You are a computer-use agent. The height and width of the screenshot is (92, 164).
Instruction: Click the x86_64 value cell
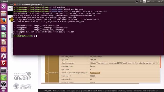(x=93, y=60)
